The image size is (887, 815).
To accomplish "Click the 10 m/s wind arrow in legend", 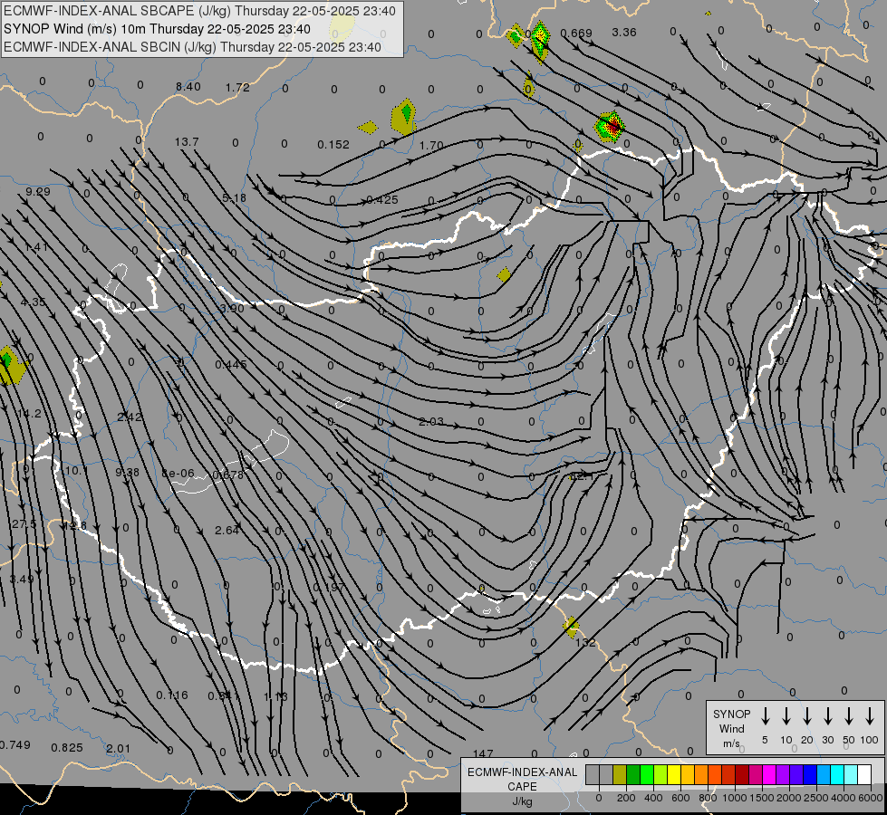I will [x=786, y=716].
